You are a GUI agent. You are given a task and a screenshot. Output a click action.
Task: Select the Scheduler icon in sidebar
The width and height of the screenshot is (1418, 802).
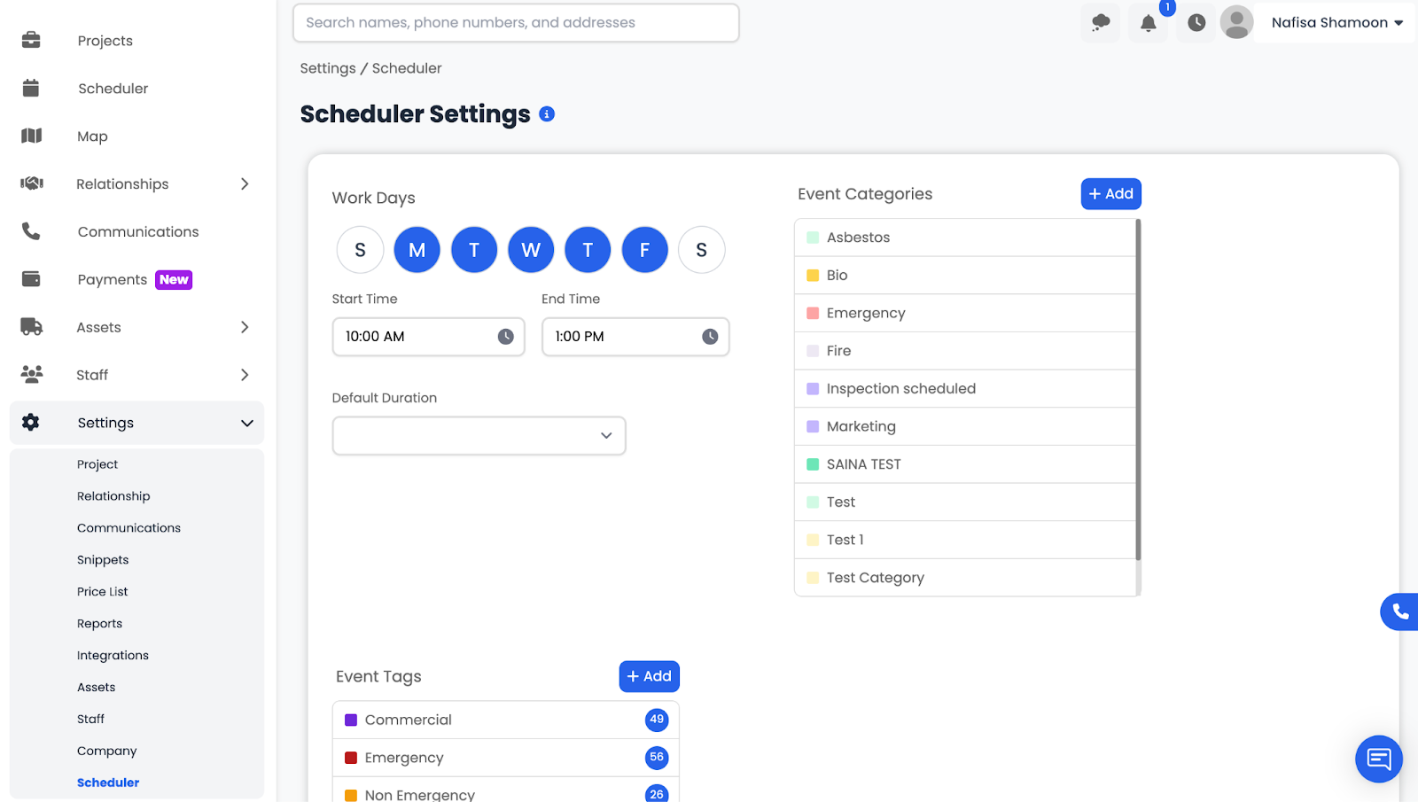pos(30,88)
